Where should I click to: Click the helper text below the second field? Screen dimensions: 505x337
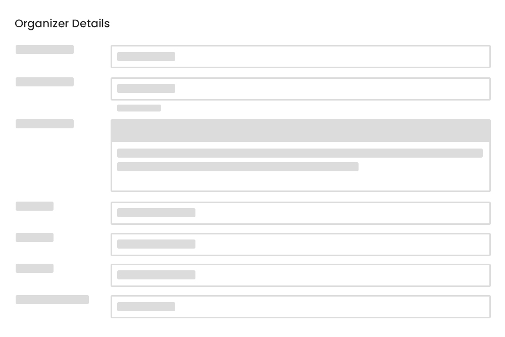pos(139,108)
